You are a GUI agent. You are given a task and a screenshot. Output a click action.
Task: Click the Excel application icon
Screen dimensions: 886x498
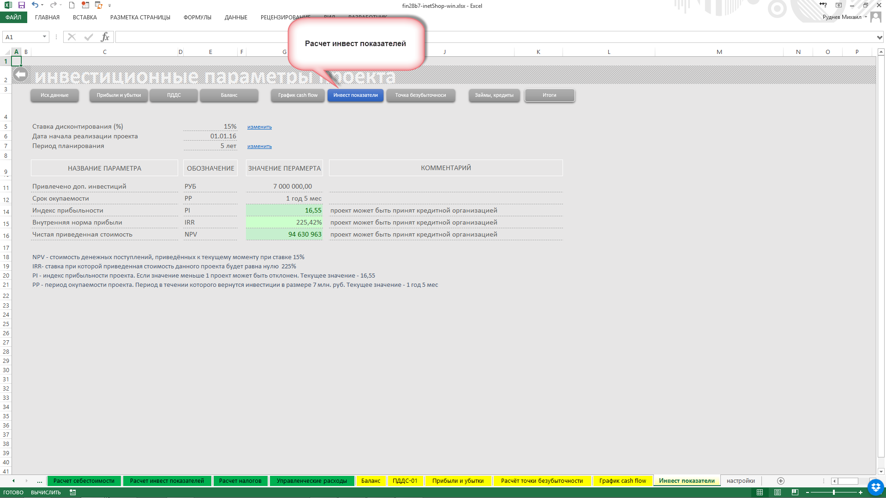point(8,5)
